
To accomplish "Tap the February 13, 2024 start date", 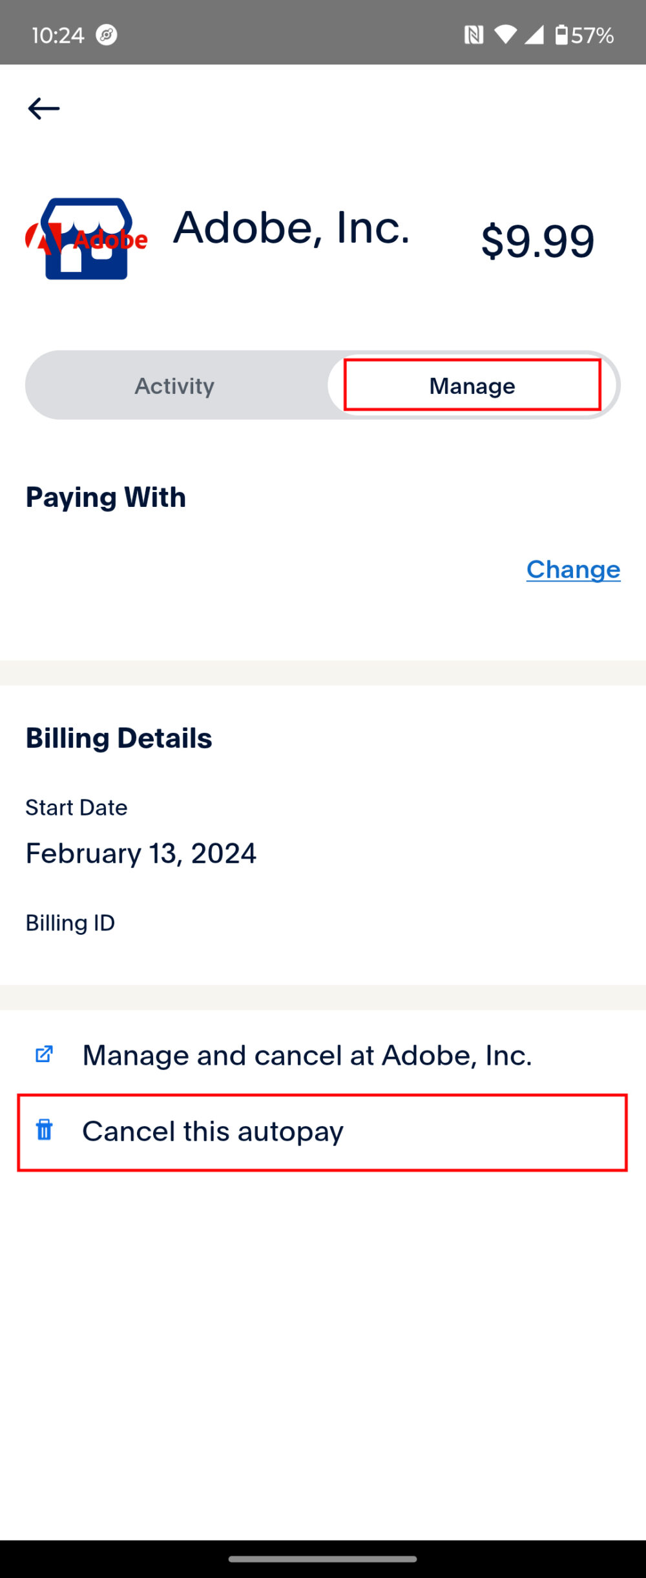I will (x=141, y=854).
